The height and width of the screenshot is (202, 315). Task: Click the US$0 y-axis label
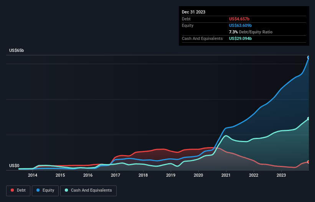[x=14, y=166]
